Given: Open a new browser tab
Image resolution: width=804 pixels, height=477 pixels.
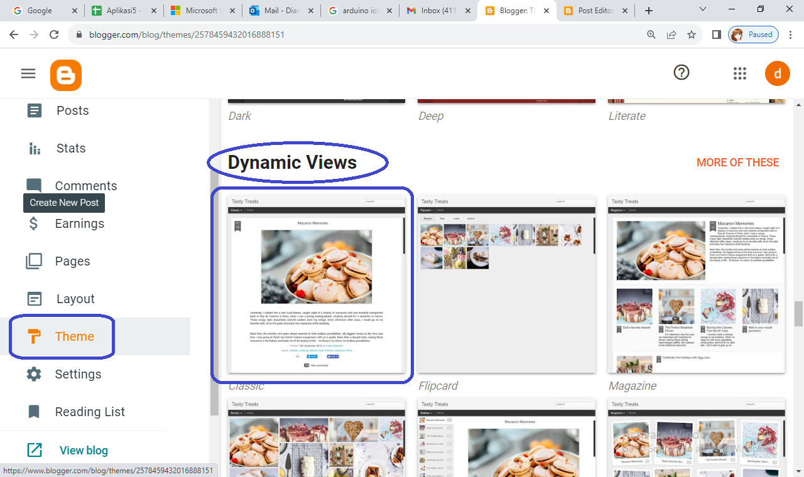Looking at the screenshot, I should tap(649, 11).
